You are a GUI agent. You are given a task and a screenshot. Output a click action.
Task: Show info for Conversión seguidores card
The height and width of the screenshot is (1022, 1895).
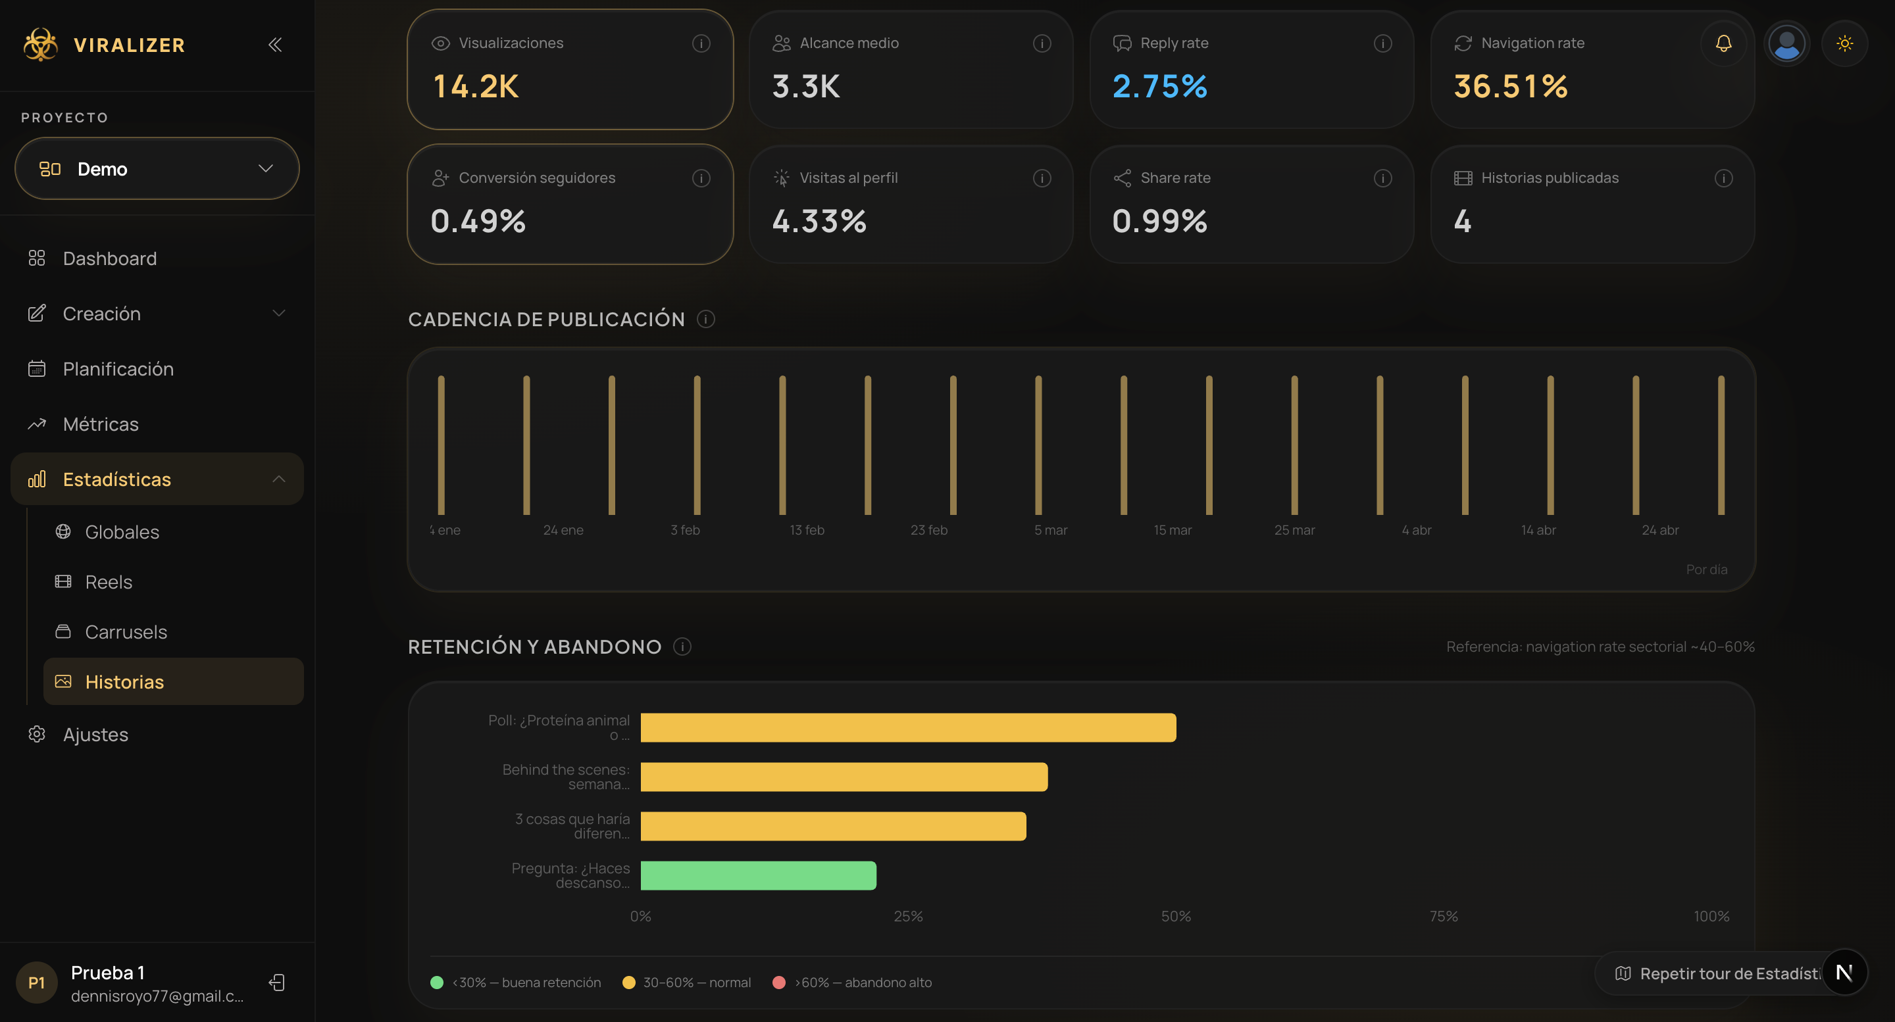click(x=701, y=178)
